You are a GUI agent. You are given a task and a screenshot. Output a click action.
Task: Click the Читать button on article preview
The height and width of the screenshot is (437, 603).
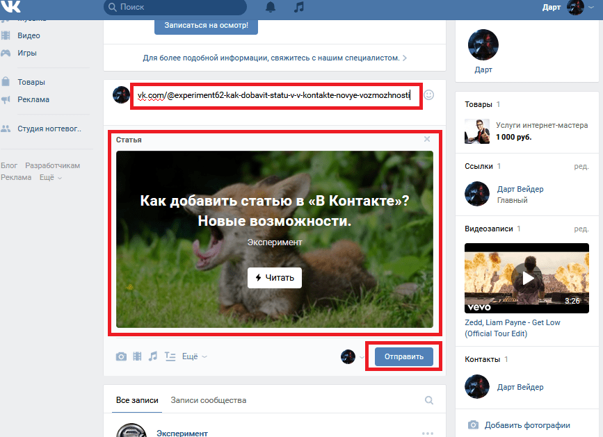tap(275, 278)
